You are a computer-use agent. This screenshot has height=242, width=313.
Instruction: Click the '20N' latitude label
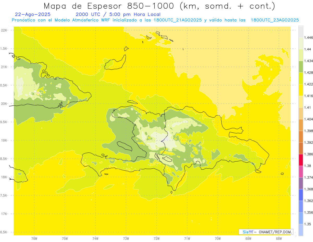4,104
